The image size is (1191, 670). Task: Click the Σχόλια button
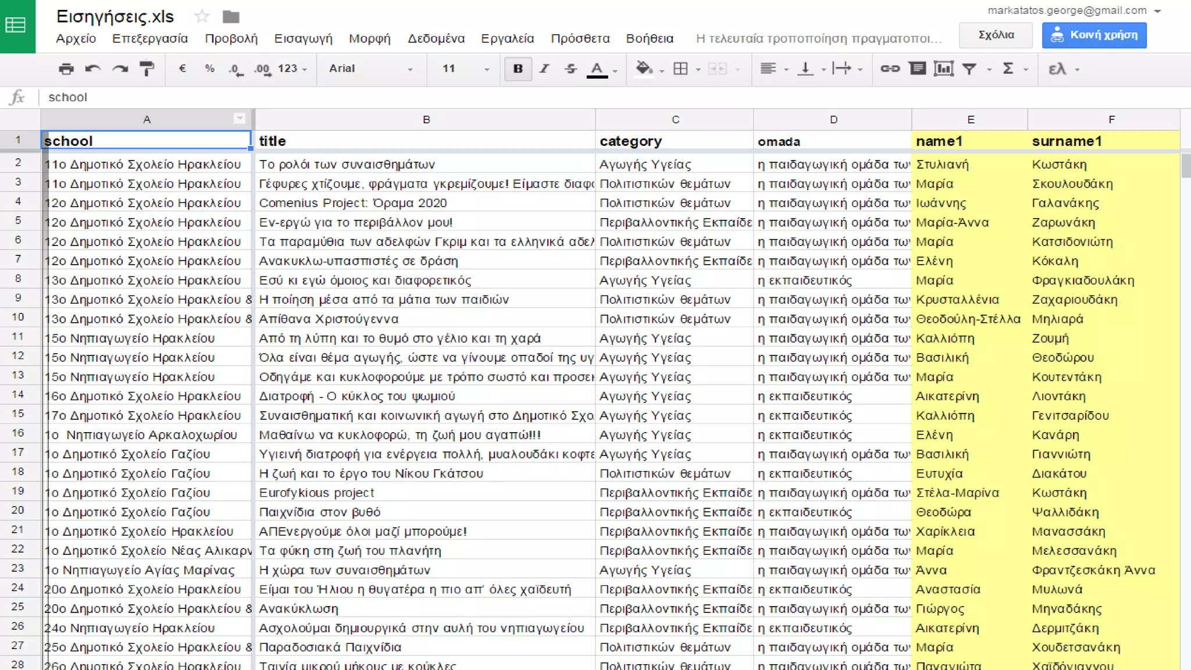coord(996,35)
